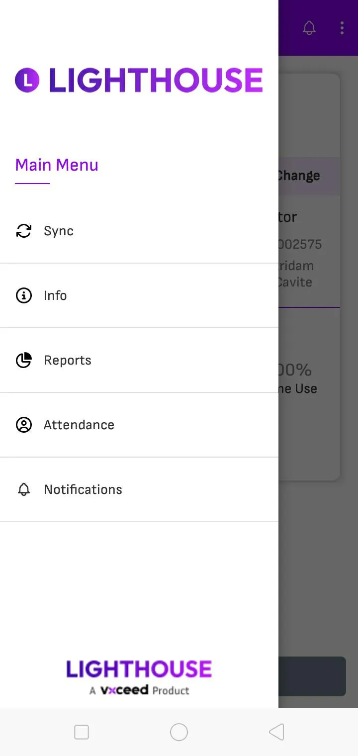358x756 pixels.
Task: Tap Android home circle button
Action: click(179, 732)
